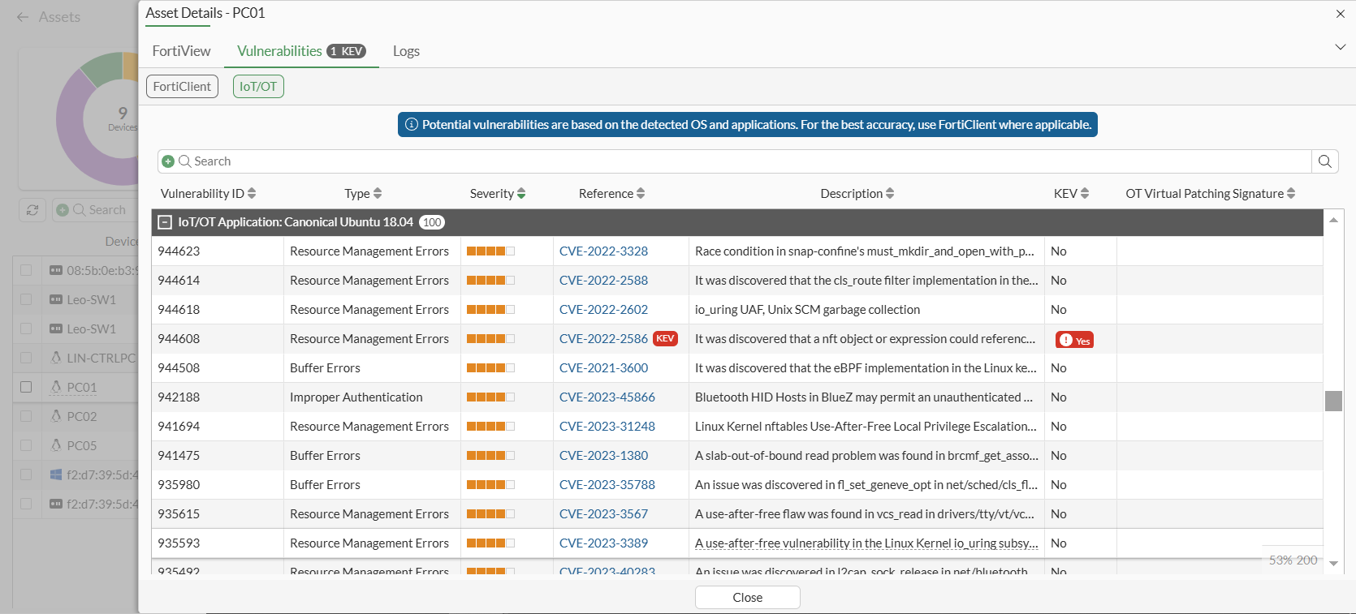The height and width of the screenshot is (614, 1356).
Task: Click the vulnerabilities Search input field
Action: click(731, 161)
